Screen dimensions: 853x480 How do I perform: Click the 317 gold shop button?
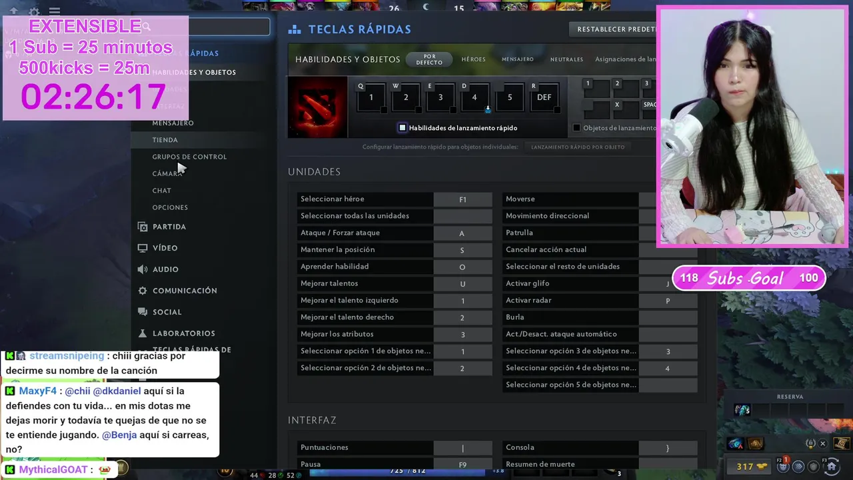tap(750, 467)
